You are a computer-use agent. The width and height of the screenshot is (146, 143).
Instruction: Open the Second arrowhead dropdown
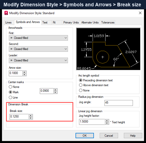(x=38, y=49)
